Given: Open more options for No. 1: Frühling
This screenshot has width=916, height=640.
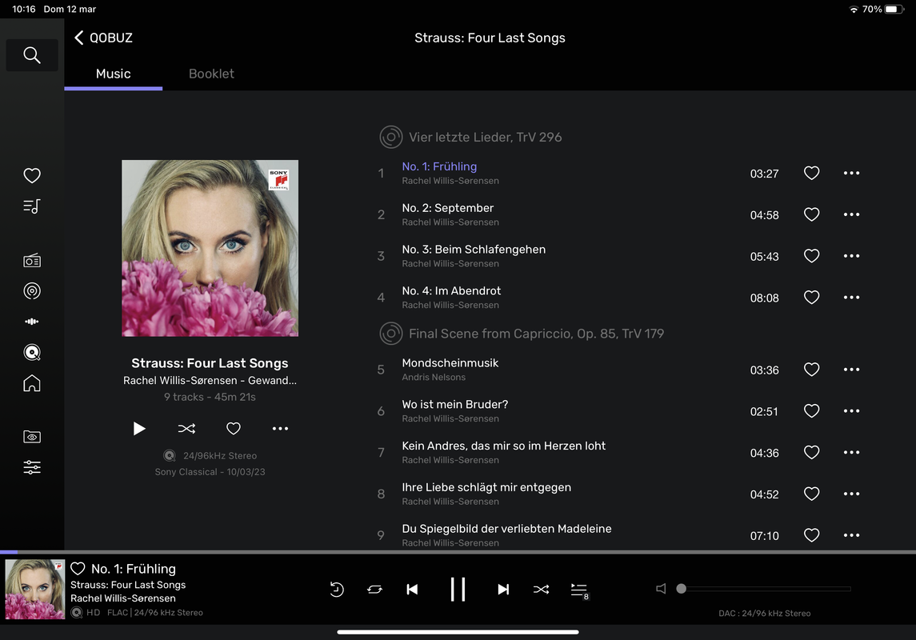Looking at the screenshot, I should tap(852, 173).
